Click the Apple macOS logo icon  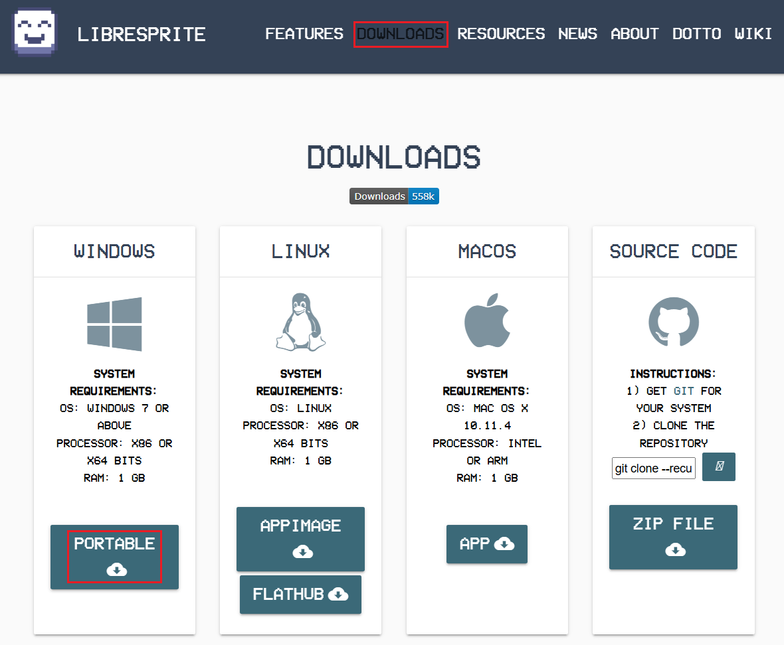click(x=487, y=321)
